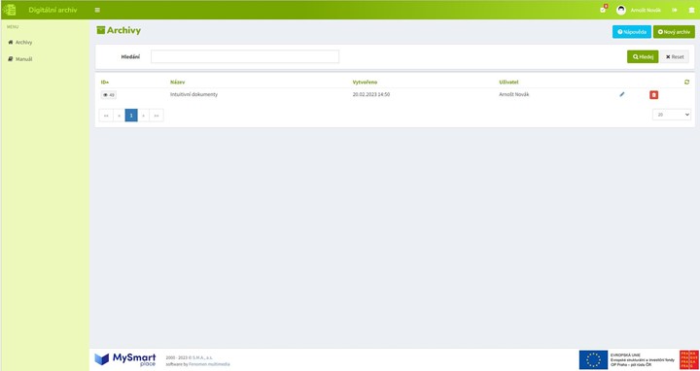Screen dimensions: 700x371
Task: Click the Nový archiv button
Action: pyautogui.click(x=674, y=32)
